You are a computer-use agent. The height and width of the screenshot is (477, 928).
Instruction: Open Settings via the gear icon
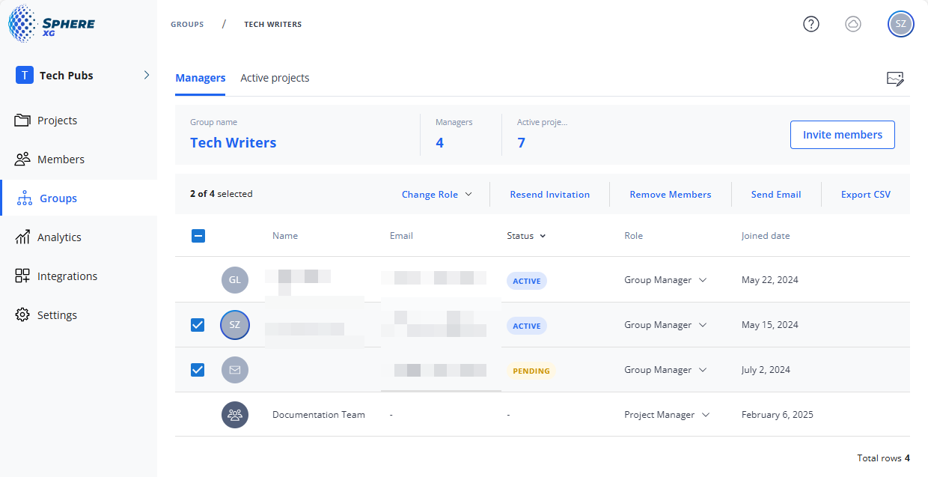coord(22,315)
